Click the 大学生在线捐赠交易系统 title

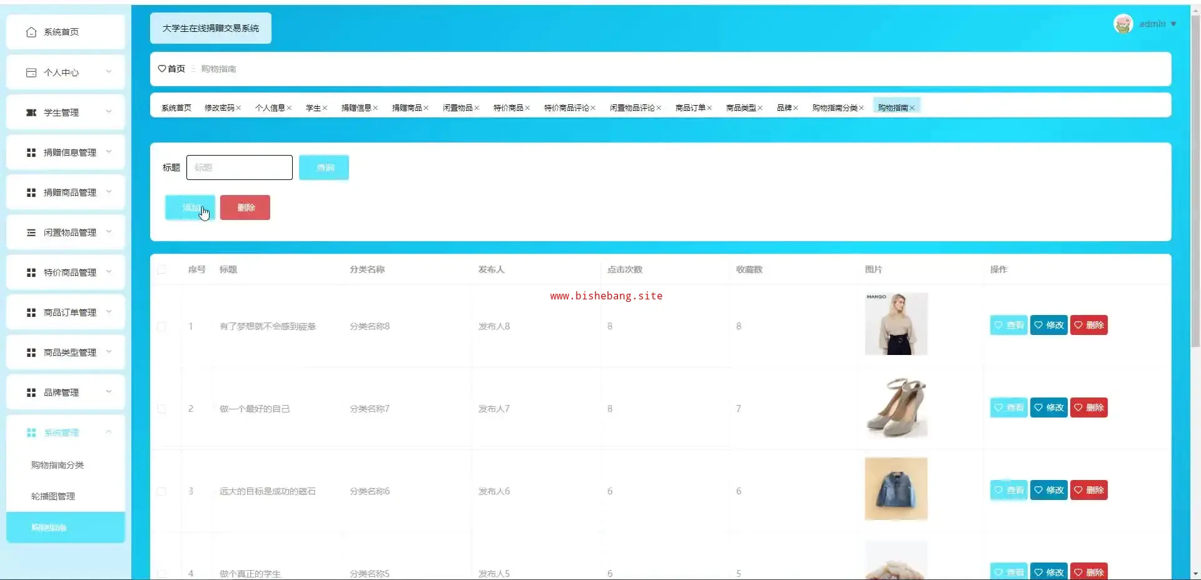click(x=211, y=28)
